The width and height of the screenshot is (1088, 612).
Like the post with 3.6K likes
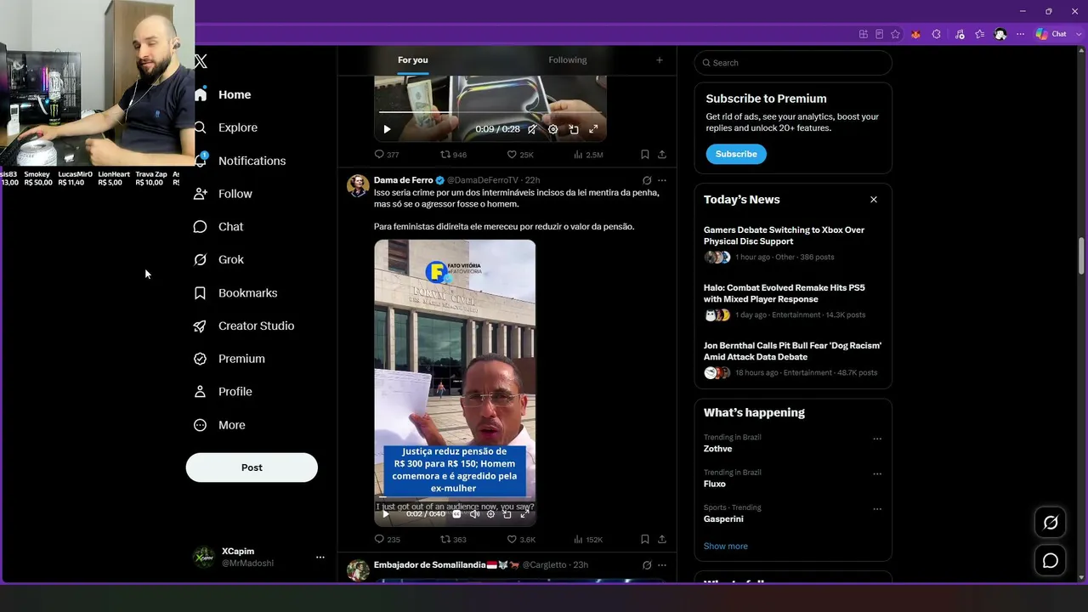[x=521, y=539]
